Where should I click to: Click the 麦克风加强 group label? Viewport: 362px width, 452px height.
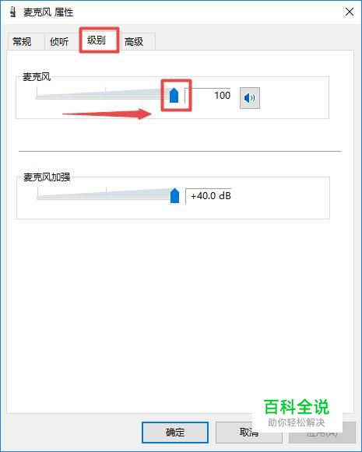pos(47,177)
